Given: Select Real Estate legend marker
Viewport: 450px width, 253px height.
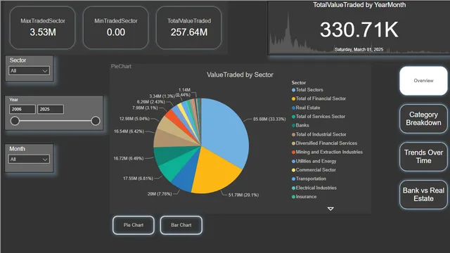Looking at the screenshot, I should 293,108.
